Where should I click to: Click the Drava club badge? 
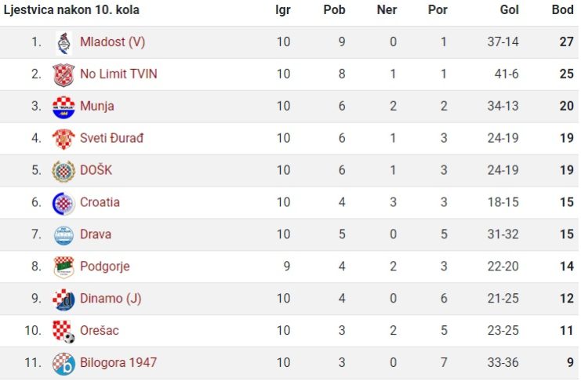(64, 235)
